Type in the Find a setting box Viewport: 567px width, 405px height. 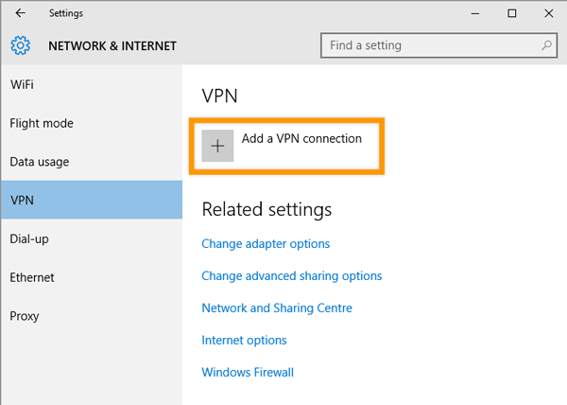(x=430, y=44)
